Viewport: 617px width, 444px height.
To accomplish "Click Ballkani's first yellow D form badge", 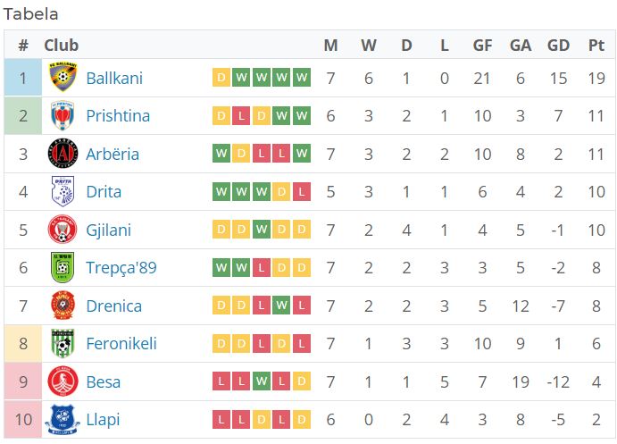I will click(x=221, y=77).
